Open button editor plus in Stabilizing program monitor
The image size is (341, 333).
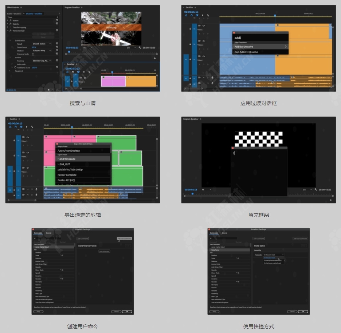point(155,58)
